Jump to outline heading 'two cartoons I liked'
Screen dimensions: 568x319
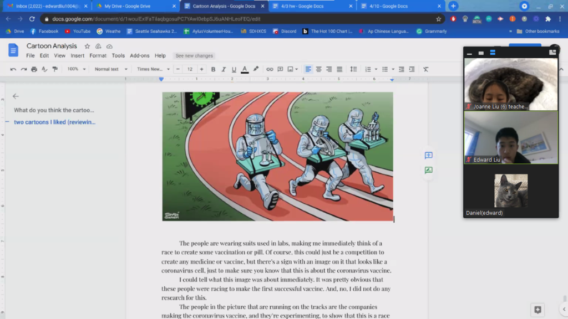pos(55,122)
